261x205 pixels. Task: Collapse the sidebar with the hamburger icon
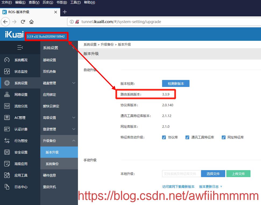coord(20,47)
